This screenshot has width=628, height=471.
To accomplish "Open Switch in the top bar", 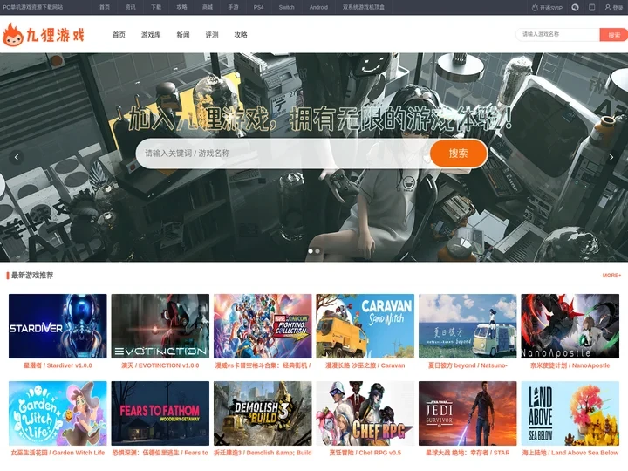I will pos(286,7).
